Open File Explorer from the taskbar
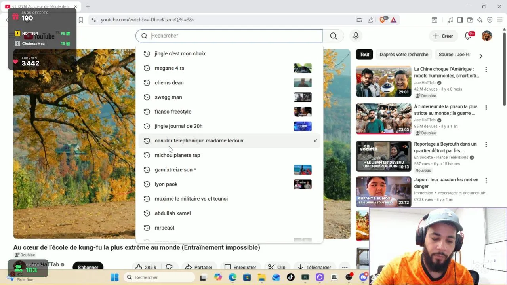Screen dimensions: 507x285 pyautogui.click(x=261, y=277)
